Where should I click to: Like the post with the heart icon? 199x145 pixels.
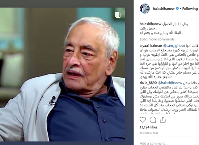click(143, 120)
